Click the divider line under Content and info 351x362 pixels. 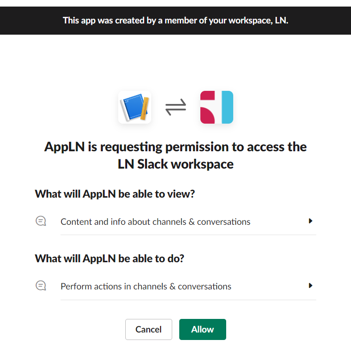point(188,235)
